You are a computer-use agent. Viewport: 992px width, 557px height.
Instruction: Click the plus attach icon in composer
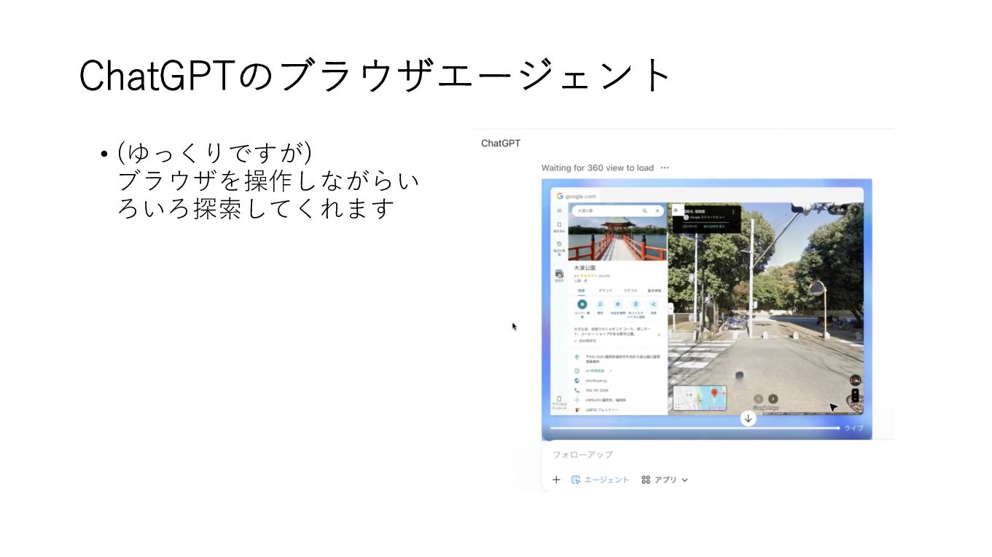tap(556, 480)
